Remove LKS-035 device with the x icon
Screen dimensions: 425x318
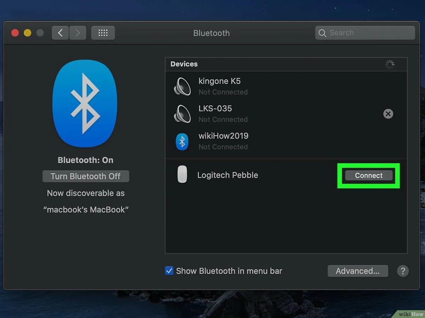(x=388, y=114)
